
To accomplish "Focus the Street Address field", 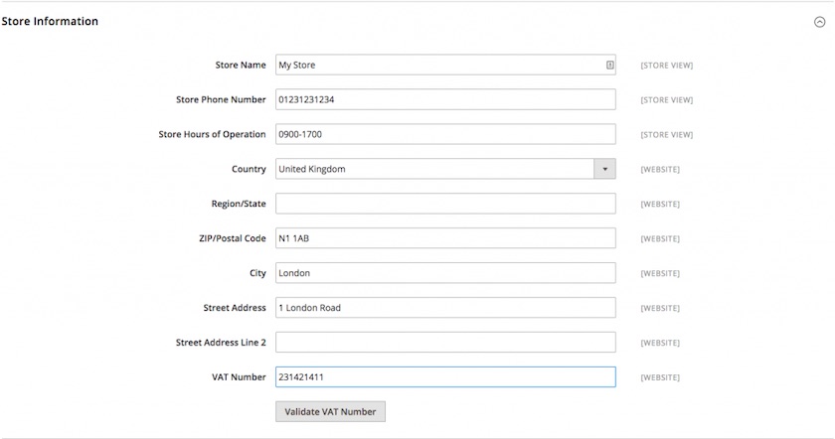I will click(445, 308).
